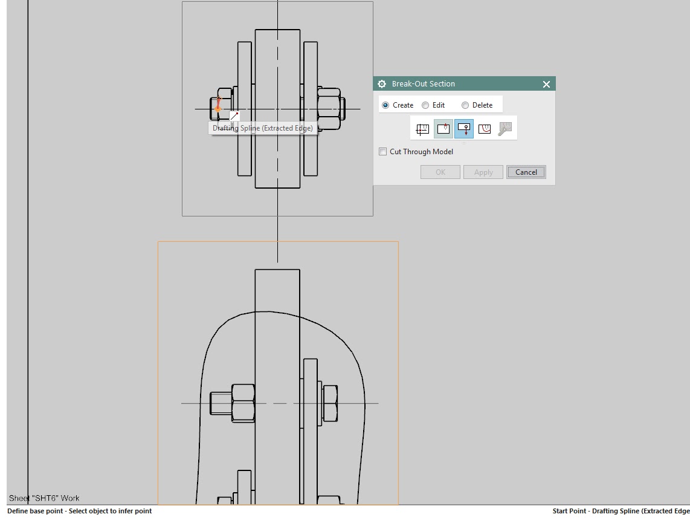Click the Define Boundary Curves step icon
690x520 pixels.
click(484, 128)
